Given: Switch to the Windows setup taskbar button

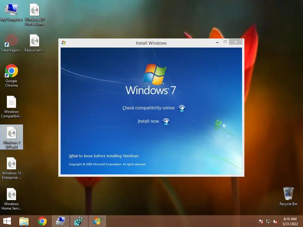Looking at the screenshot, I should [97, 221].
